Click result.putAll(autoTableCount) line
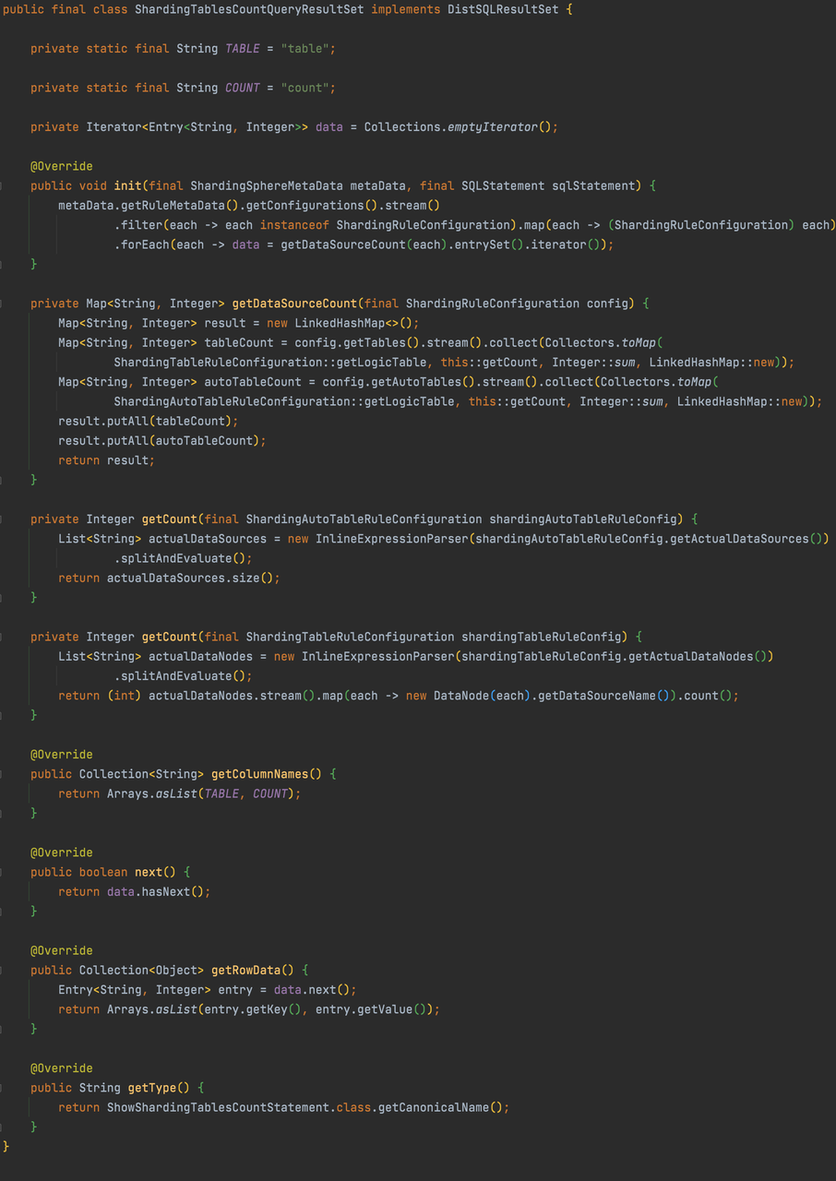 (162, 440)
